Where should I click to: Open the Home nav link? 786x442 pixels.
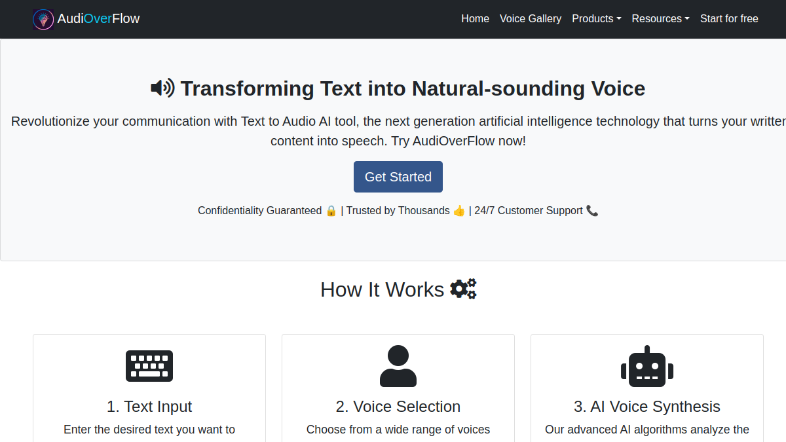pyautogui.click(x=476, y=19)
